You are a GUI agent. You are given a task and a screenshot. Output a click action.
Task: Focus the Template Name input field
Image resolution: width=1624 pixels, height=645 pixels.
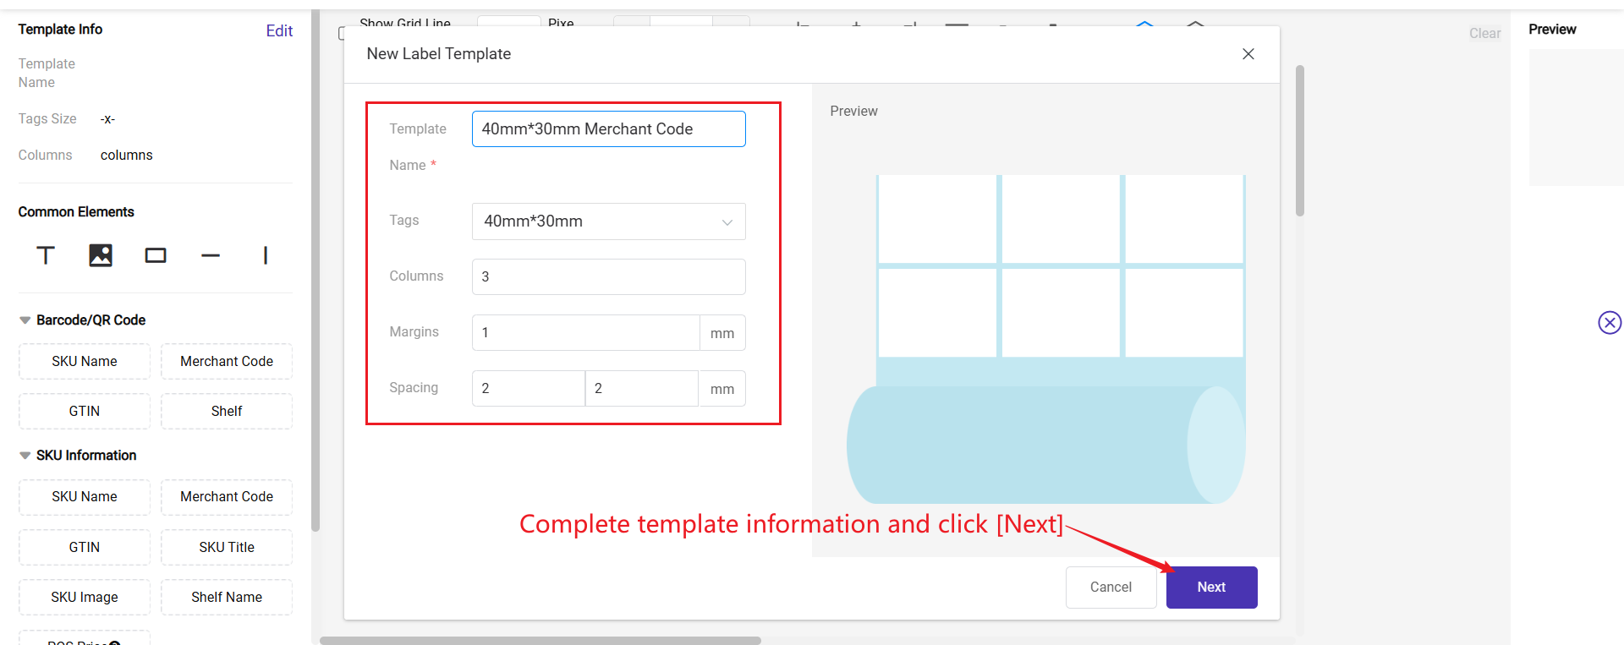[608, 129]
